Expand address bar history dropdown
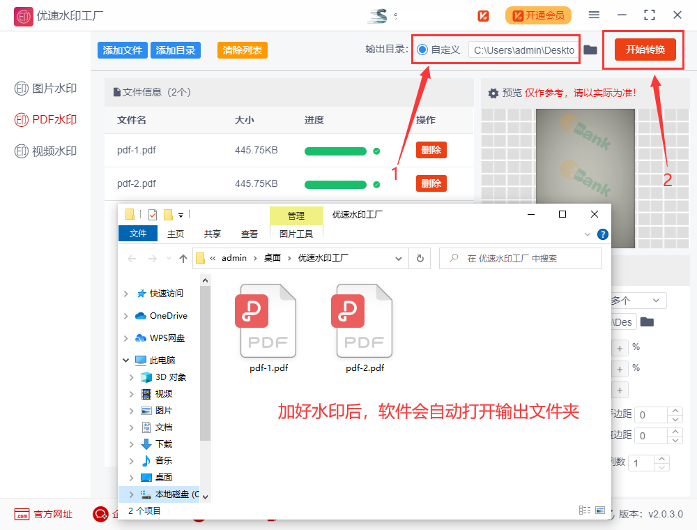Screen dimensions: 697x530 tap(399, 258)
